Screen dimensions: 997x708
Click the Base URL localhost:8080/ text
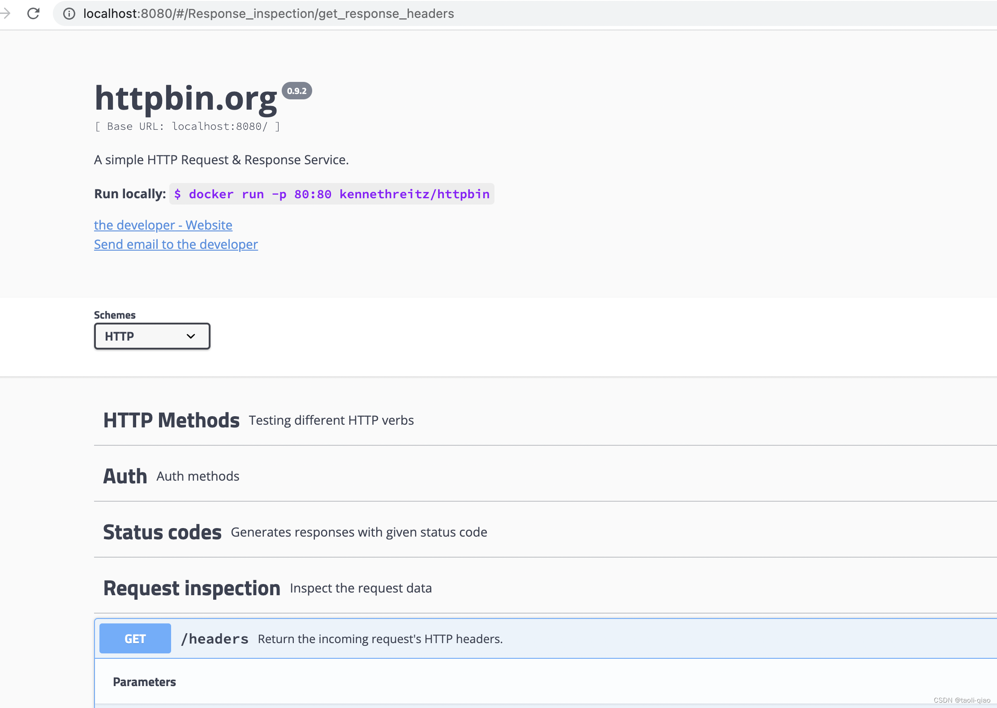[x=187, y=126]
